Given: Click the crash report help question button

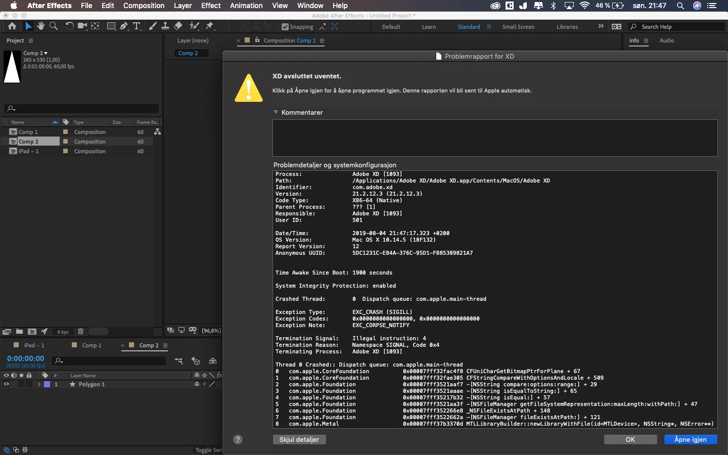Looking at the screenshot, I should (238, 439).
